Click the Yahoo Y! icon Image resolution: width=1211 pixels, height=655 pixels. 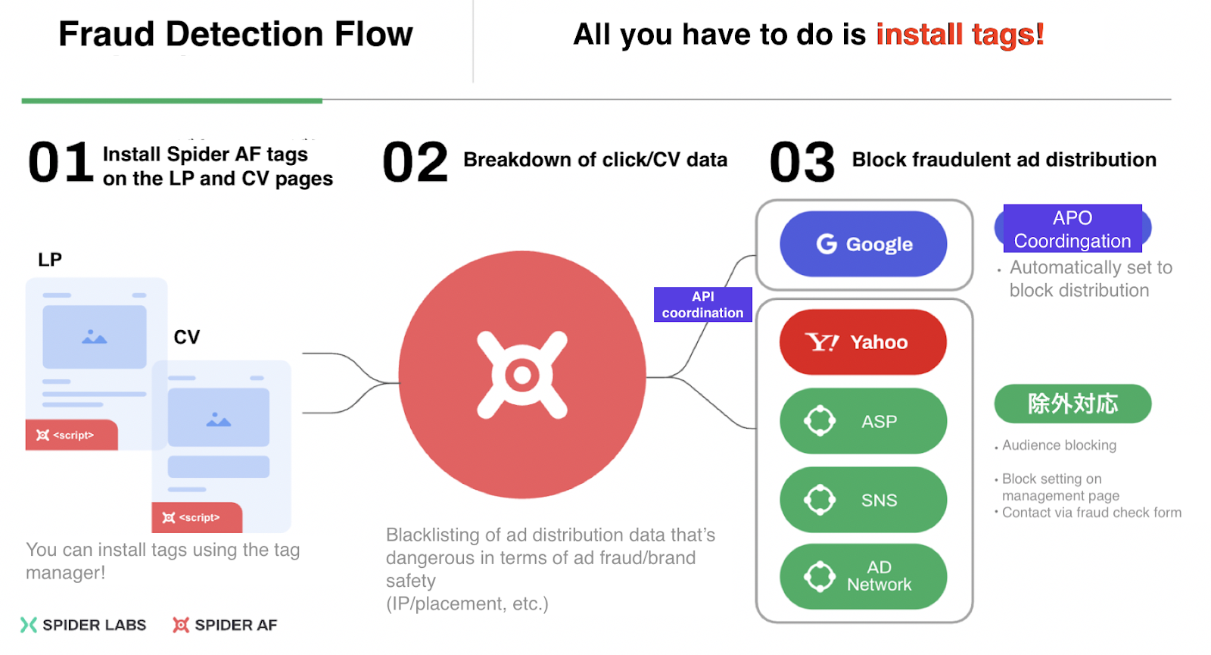pos(822,342)
